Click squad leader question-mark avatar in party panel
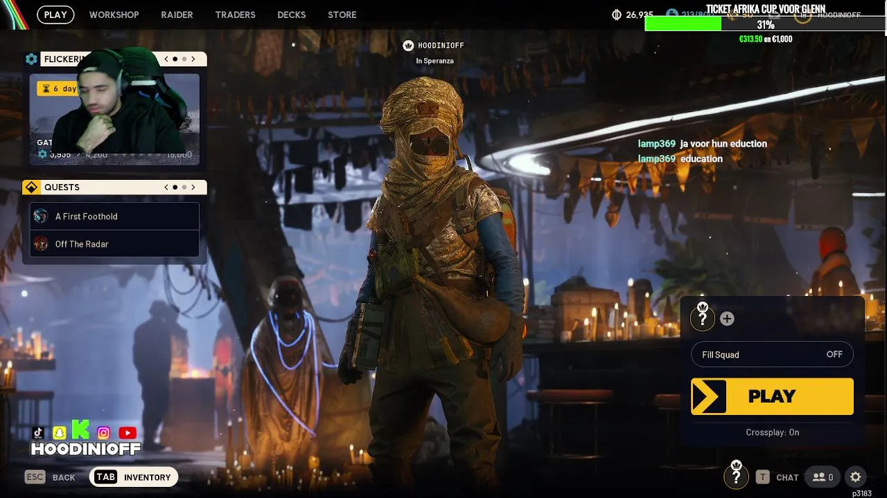 pos(702,317)
